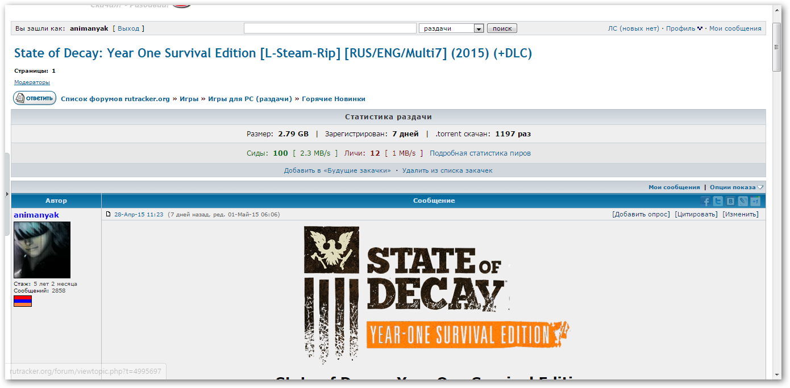Click the Armenian flag under the avatar
The image size is (790, 388).
(23, 301)
